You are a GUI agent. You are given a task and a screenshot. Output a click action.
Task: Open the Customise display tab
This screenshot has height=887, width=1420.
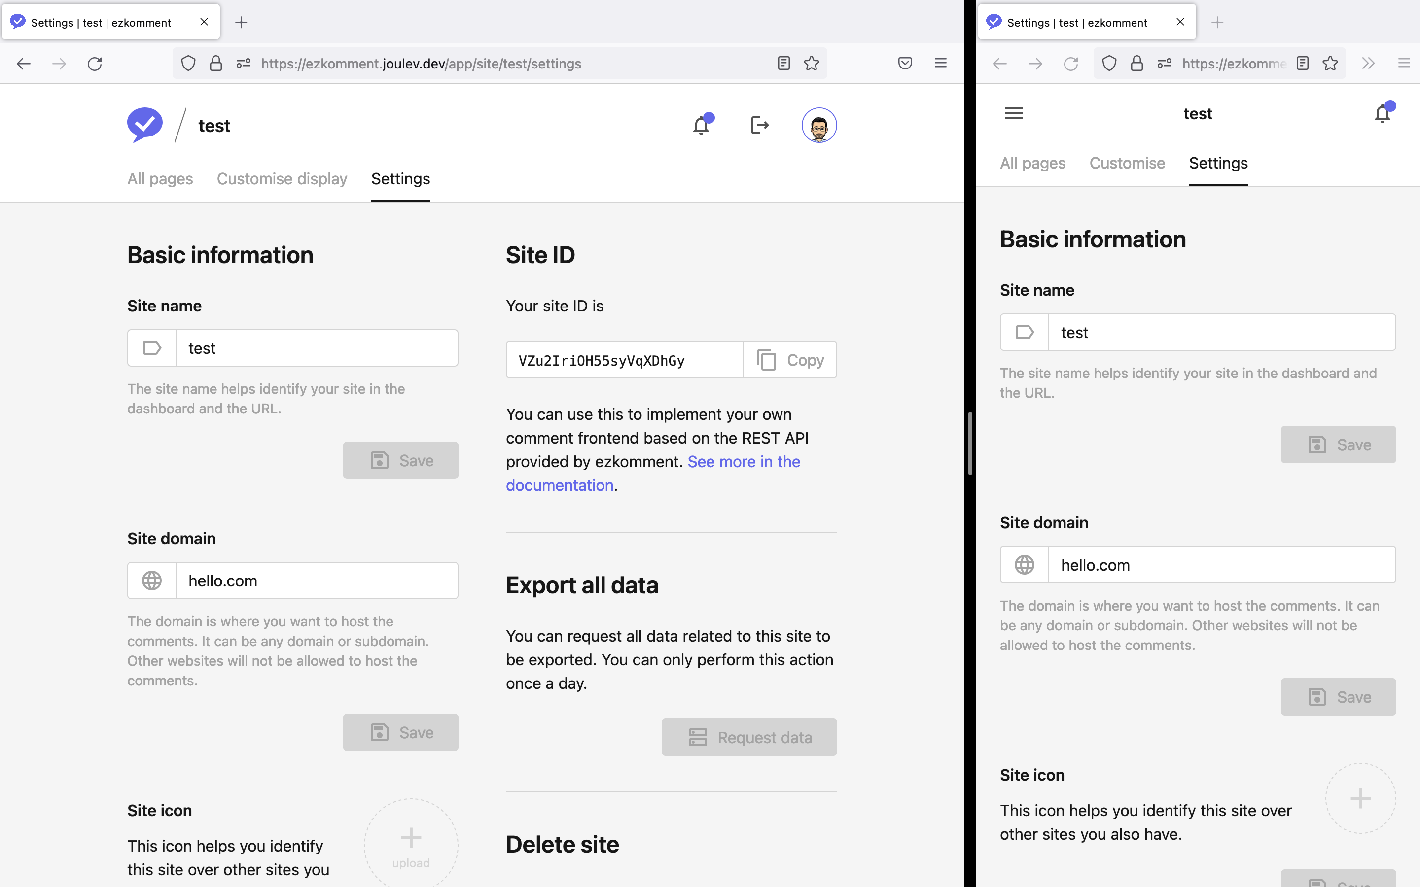pos(282,179)
